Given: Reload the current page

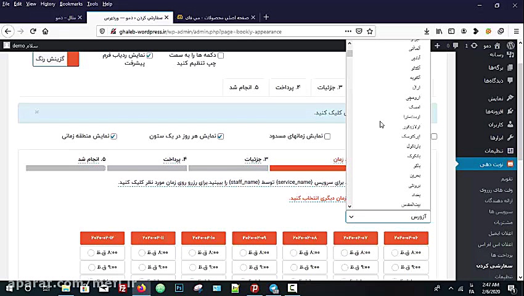Looking at the screenshot, I should [x=33, y=31].
